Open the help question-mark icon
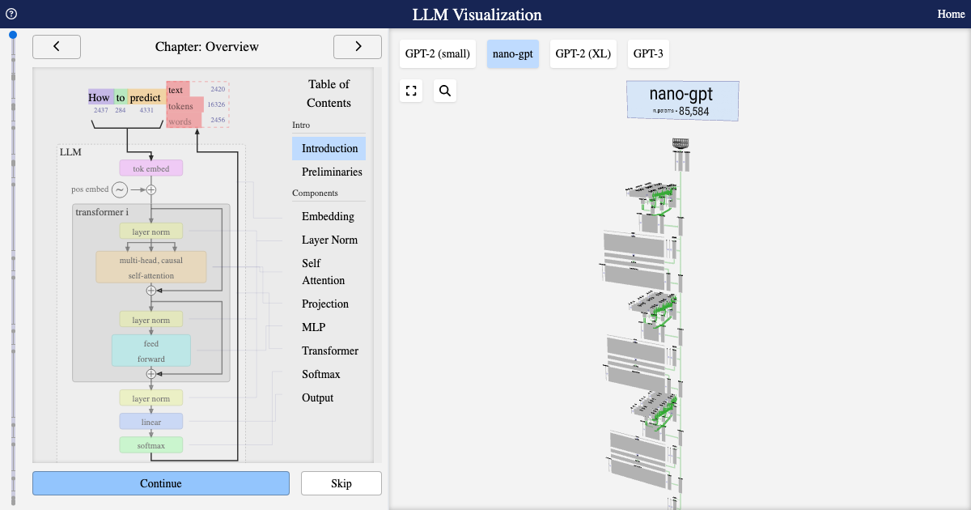 [x=11, y=14]
